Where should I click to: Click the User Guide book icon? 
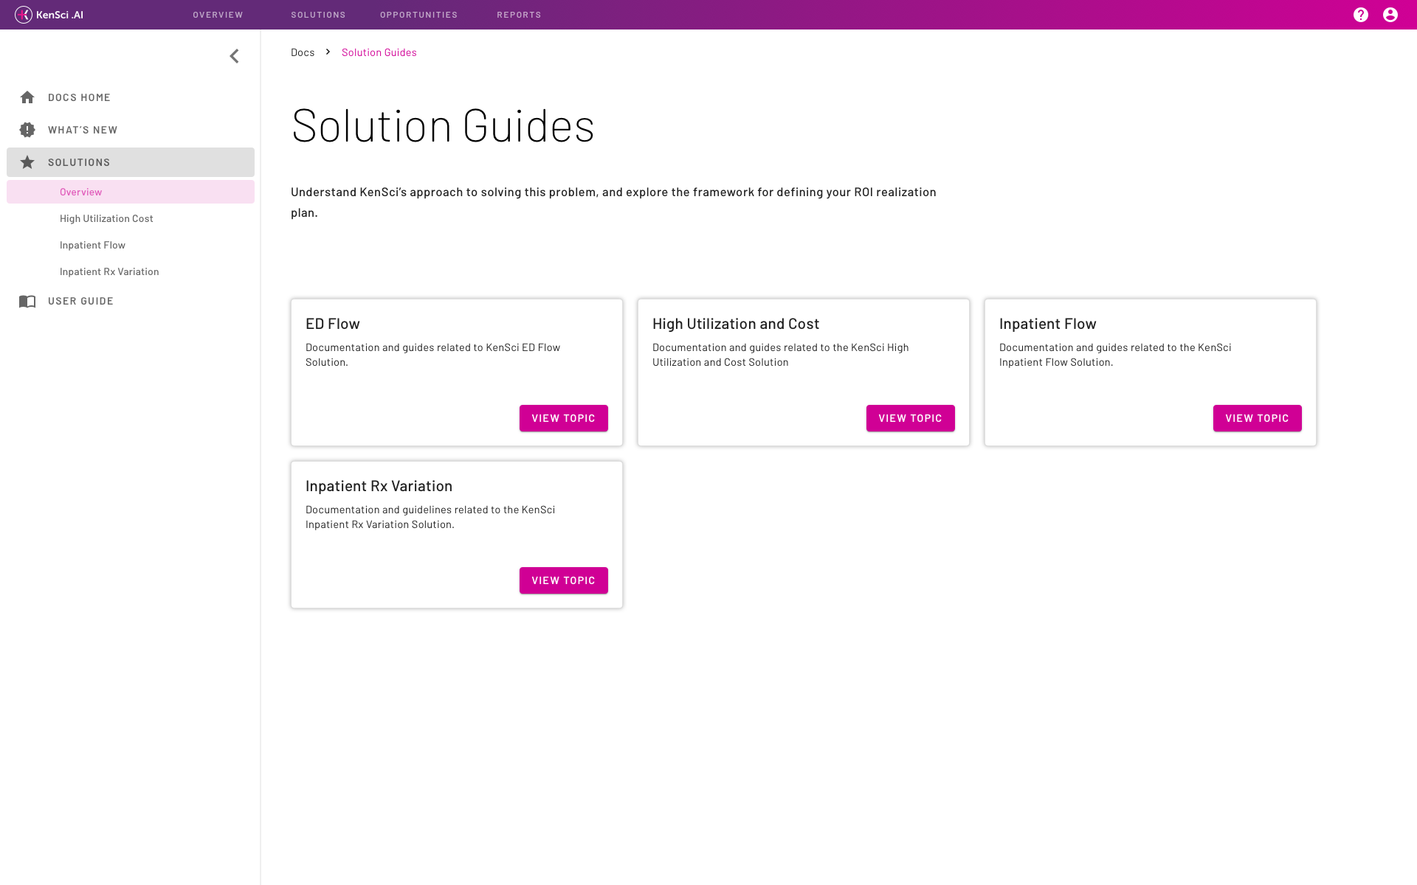27,301
